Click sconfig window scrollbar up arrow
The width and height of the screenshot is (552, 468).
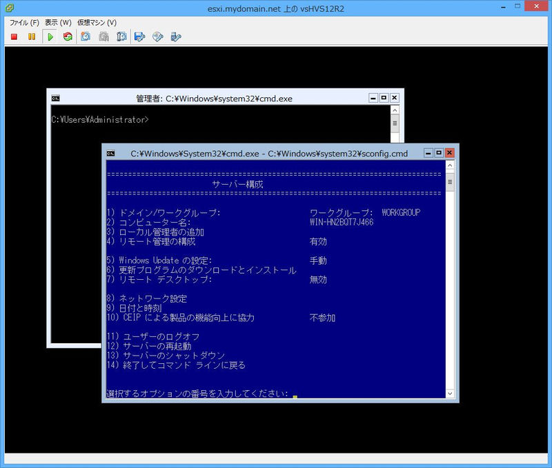coord(450,165)
